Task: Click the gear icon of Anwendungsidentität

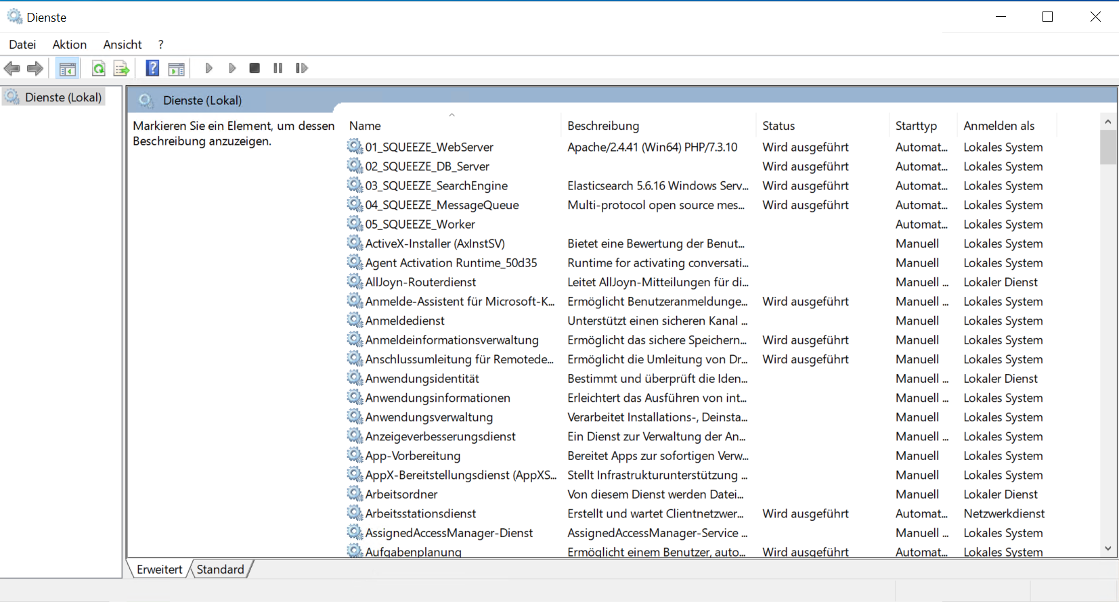Action: [355, 377]
